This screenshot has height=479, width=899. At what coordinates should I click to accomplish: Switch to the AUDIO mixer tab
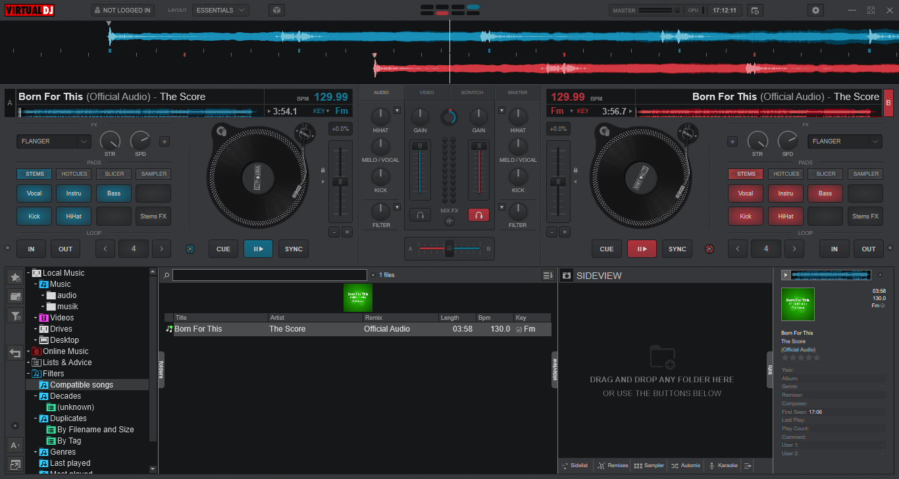pos(381,93)
